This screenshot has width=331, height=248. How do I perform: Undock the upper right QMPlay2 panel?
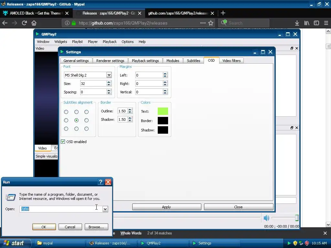(292, 48)
